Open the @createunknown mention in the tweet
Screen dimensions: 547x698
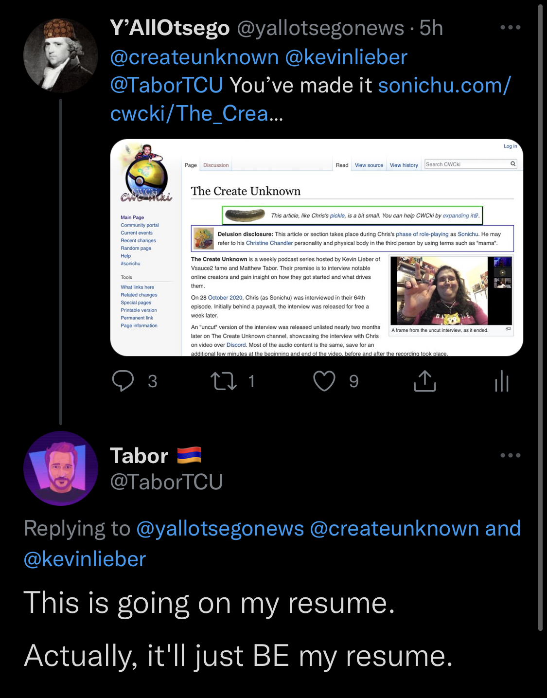[194, 57]
